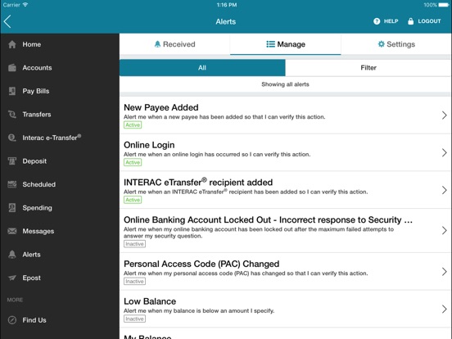Open the Pay Bills sidebar item

pyautogui.click(x=60, y=91)
